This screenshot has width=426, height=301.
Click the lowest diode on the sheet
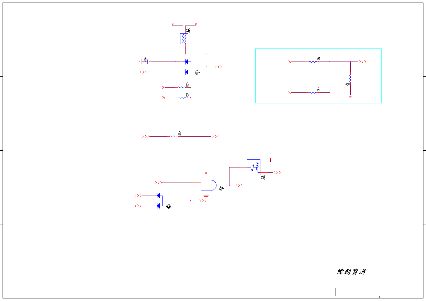pyautogui.click(x=158, y=206)
